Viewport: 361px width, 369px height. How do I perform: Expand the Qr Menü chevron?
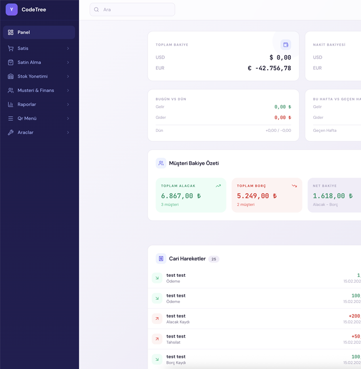pyautogui.click(x=68, y=118)
